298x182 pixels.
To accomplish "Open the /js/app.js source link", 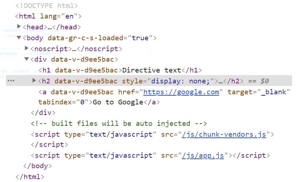I will click(x=203, y=156).
